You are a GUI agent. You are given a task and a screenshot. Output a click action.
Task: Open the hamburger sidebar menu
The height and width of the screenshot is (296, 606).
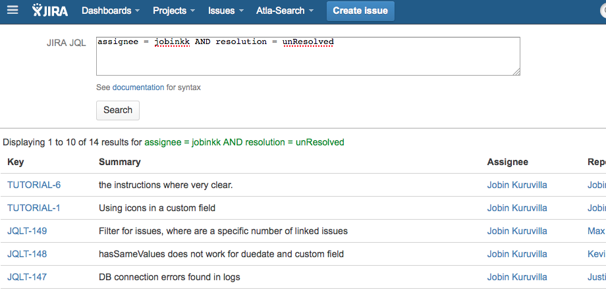13,10
